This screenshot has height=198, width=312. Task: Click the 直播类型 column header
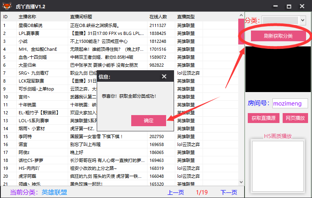(186, 17)
